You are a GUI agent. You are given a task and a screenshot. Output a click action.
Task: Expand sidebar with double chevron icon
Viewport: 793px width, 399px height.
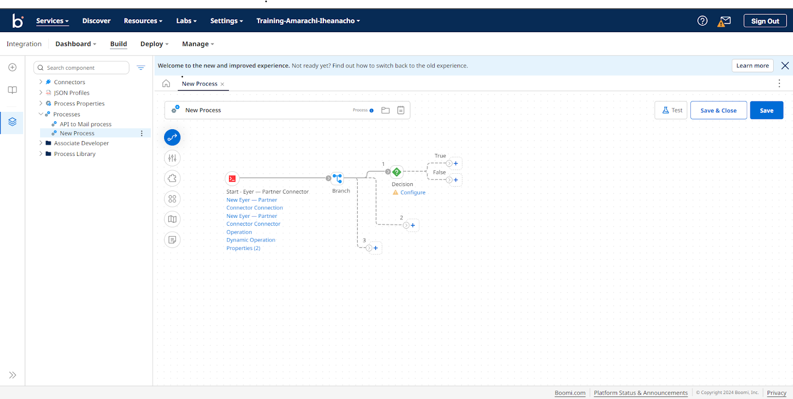point(12,375)
